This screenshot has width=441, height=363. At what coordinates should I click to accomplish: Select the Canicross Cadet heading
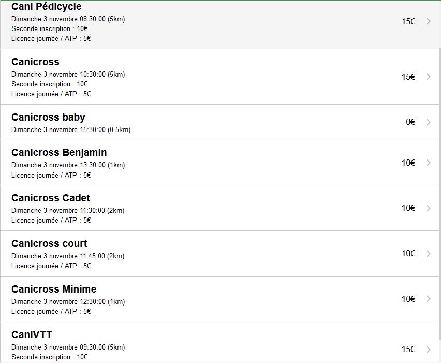pyautogui.click(x=51, y=198)
